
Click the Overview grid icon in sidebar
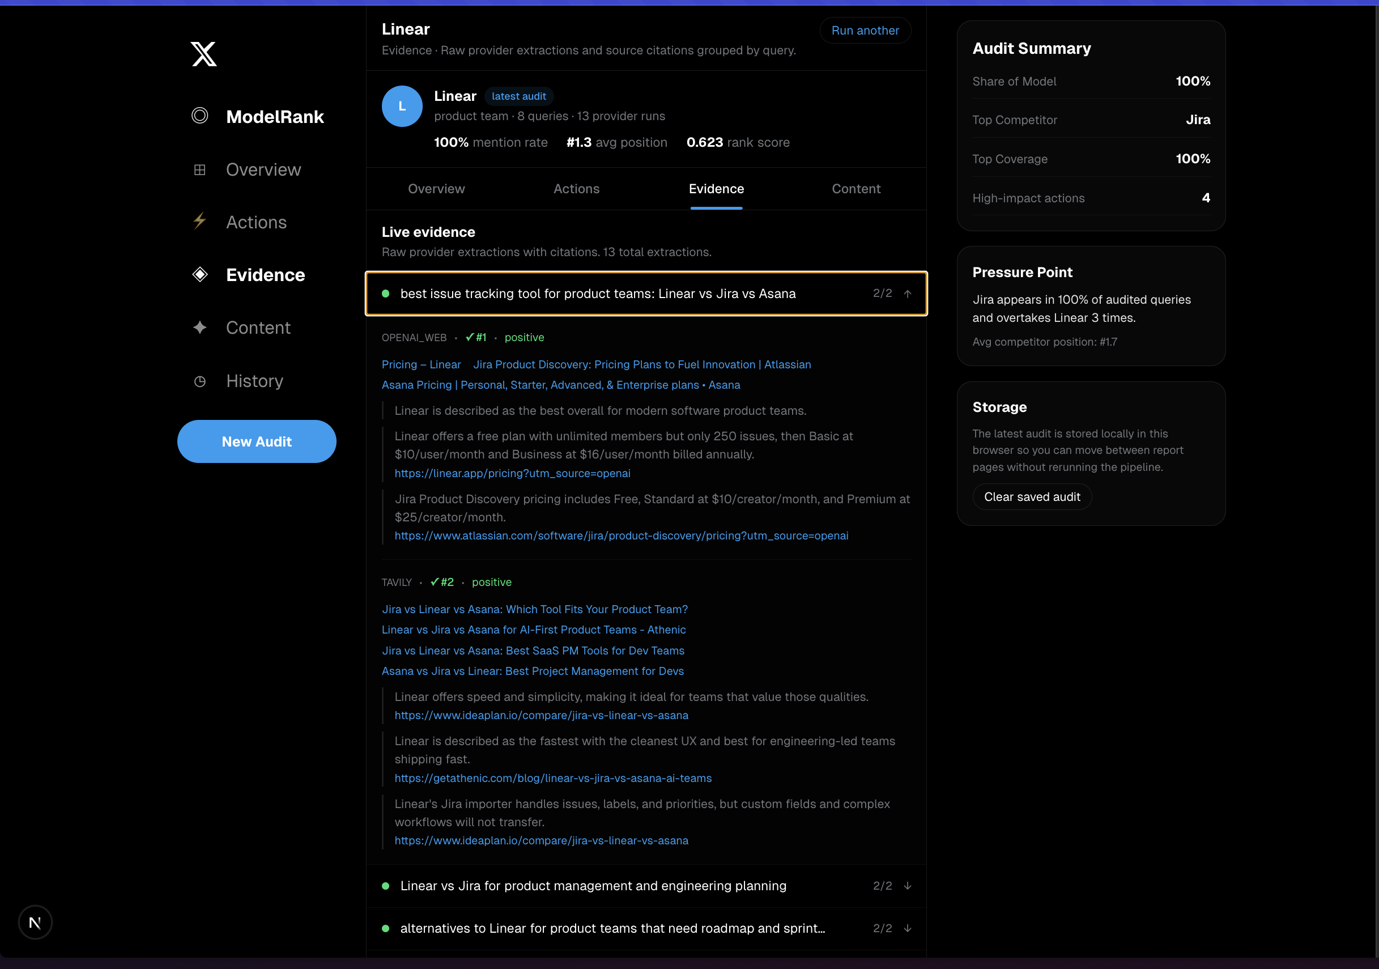[x=200, y=170]
